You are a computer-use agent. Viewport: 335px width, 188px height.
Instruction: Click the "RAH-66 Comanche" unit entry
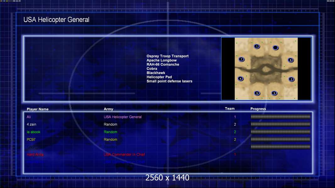tap(163, 64)
